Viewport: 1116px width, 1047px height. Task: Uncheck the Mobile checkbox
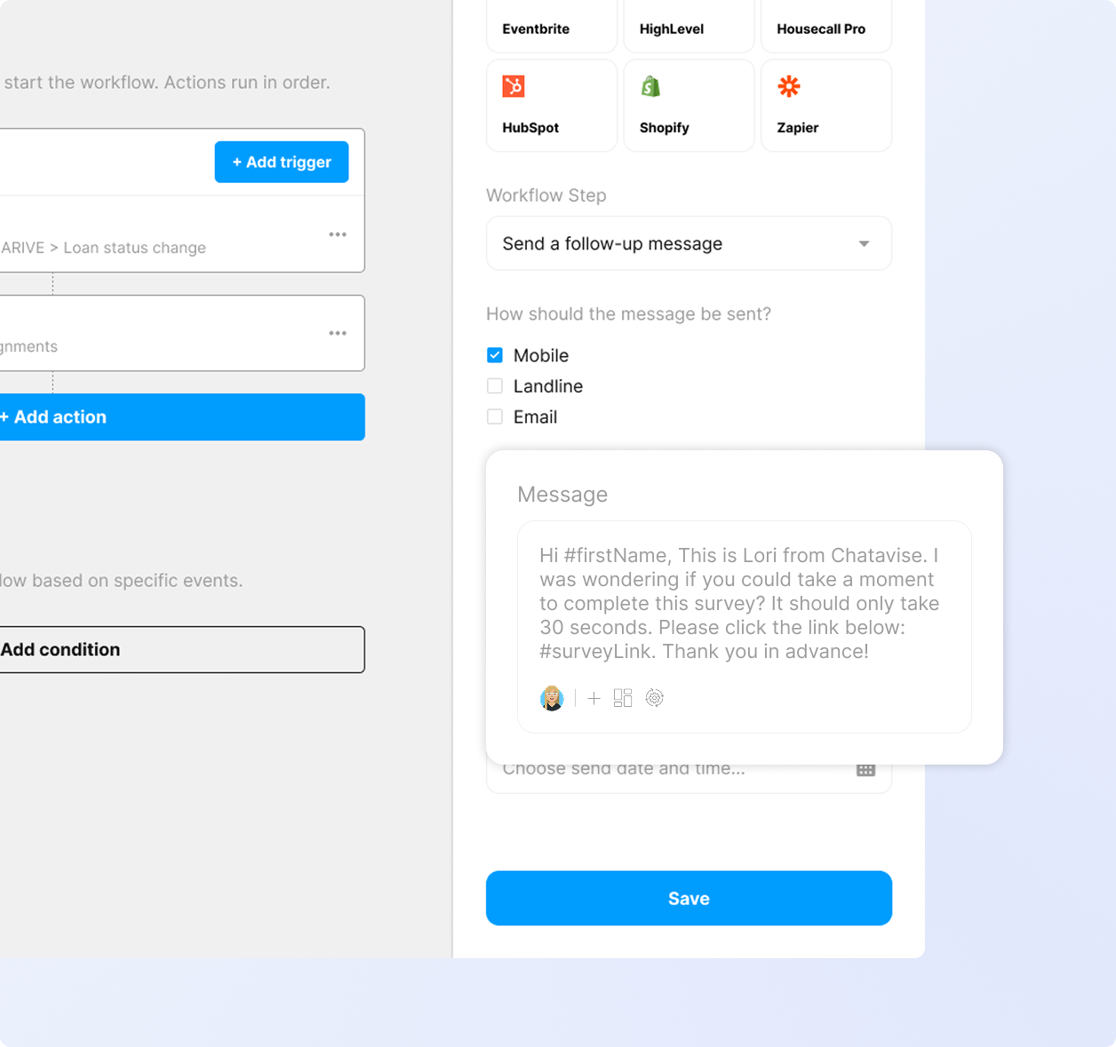[495, 355]
